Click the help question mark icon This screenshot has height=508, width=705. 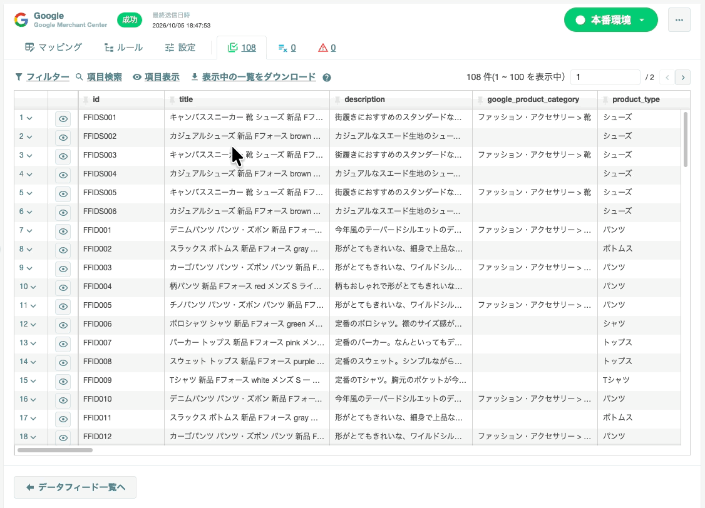(327, 78)
